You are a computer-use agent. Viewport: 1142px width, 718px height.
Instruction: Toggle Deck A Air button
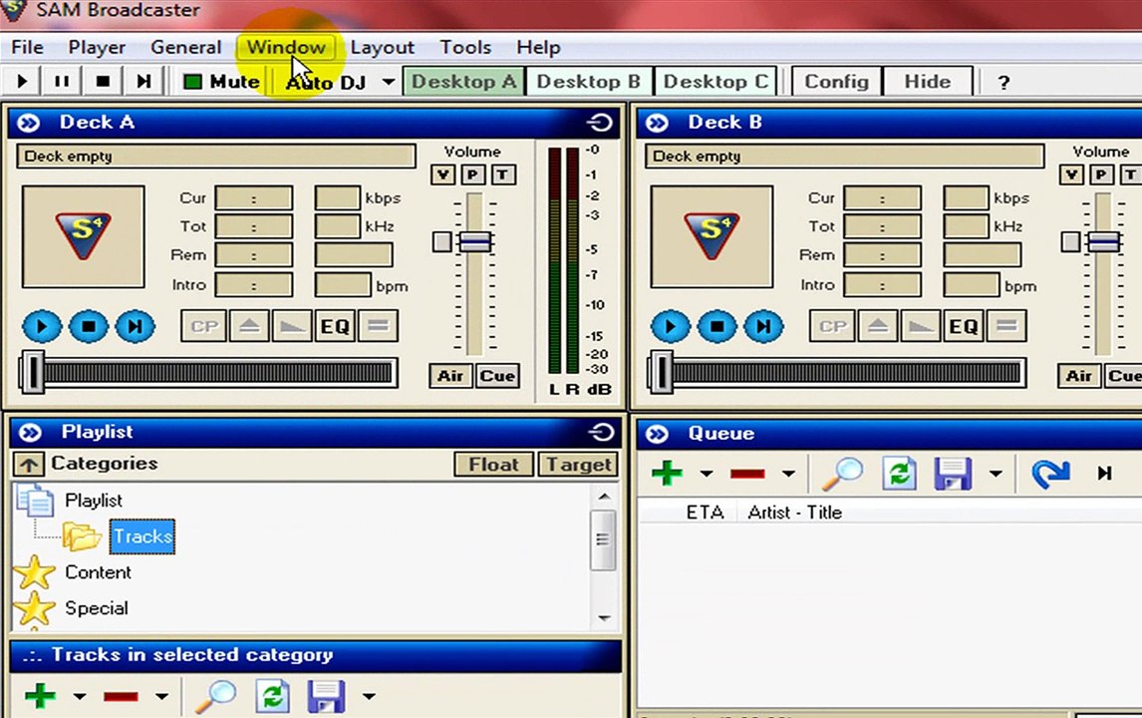(x=450, y=376)
